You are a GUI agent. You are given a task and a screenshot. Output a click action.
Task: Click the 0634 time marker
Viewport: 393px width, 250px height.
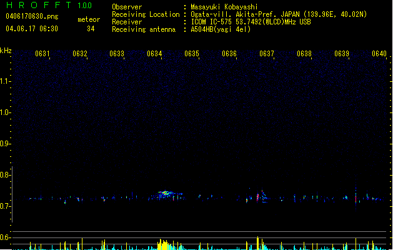pos(154,54)
